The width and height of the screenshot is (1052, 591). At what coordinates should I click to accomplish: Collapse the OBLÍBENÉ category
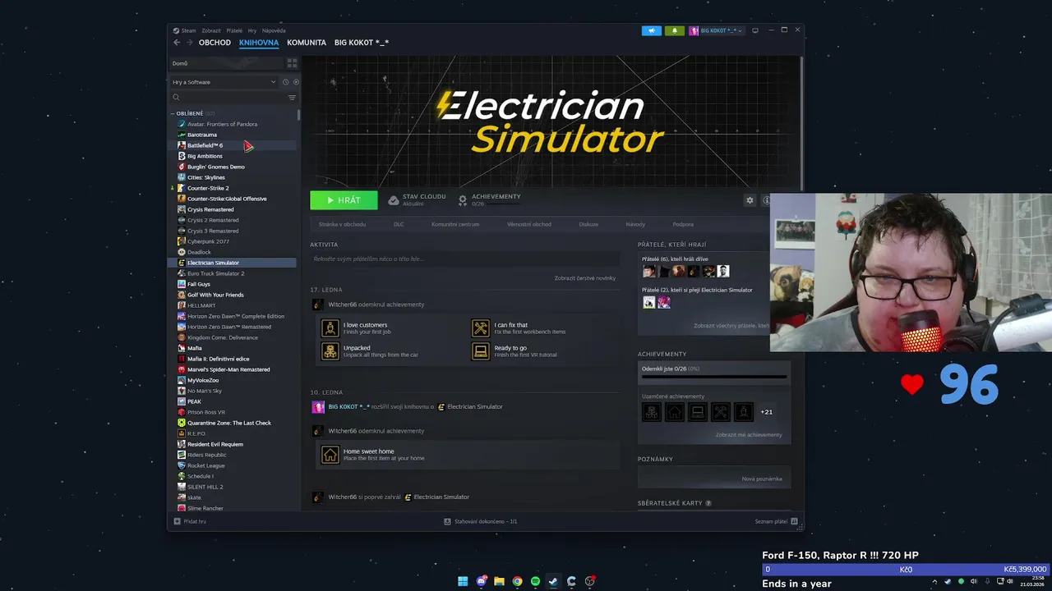tap(173, 113)
